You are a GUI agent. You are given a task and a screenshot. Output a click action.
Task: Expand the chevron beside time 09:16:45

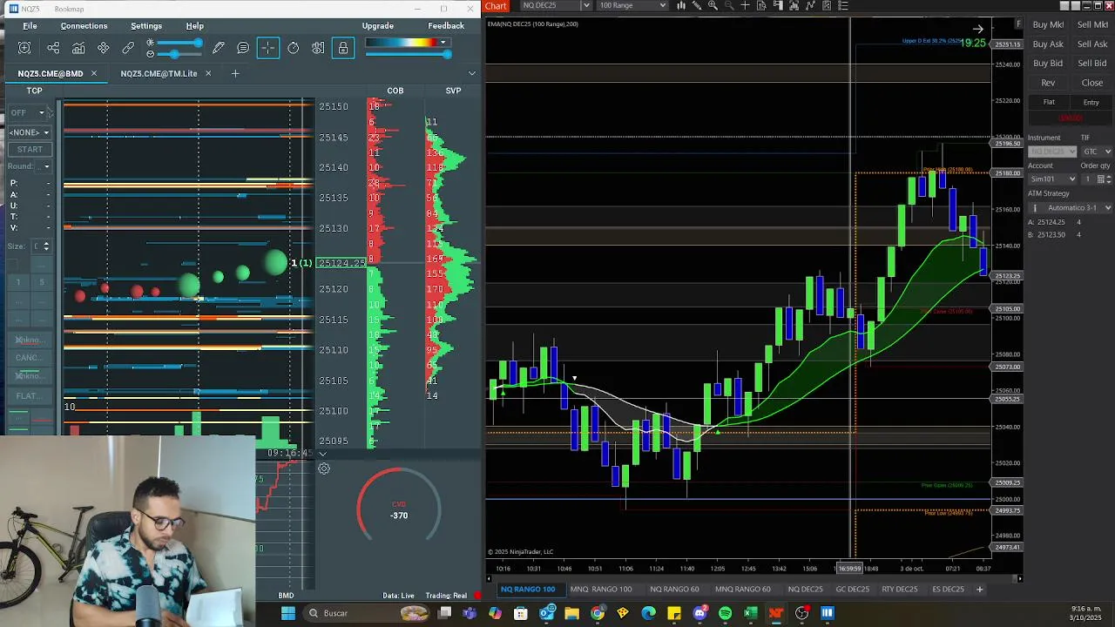(322, 454)
